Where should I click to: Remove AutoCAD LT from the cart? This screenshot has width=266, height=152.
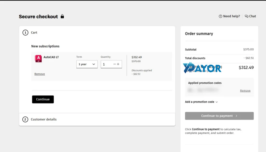[40, 74]
